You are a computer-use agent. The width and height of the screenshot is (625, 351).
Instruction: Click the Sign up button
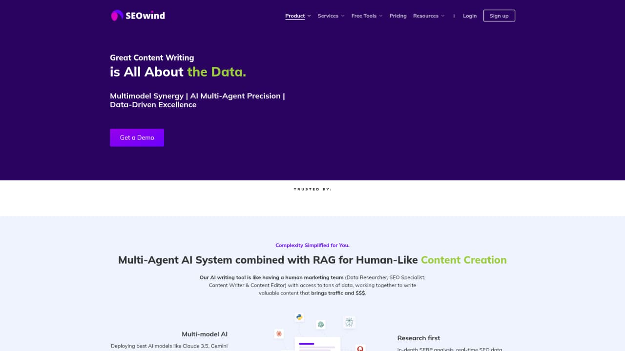click(x=499, y=16)
